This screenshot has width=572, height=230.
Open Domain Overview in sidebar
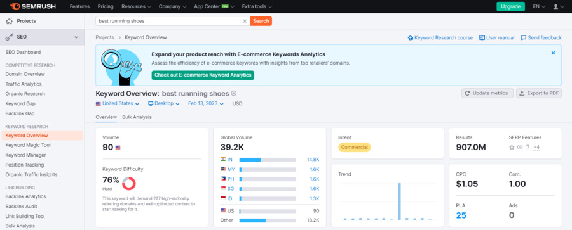pyautogui.click(x=25, y=74)
